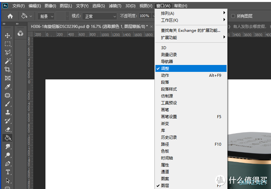Uncheck the 调整 panel entry
This screenshot has height=189, width=271.
point(191,68)
